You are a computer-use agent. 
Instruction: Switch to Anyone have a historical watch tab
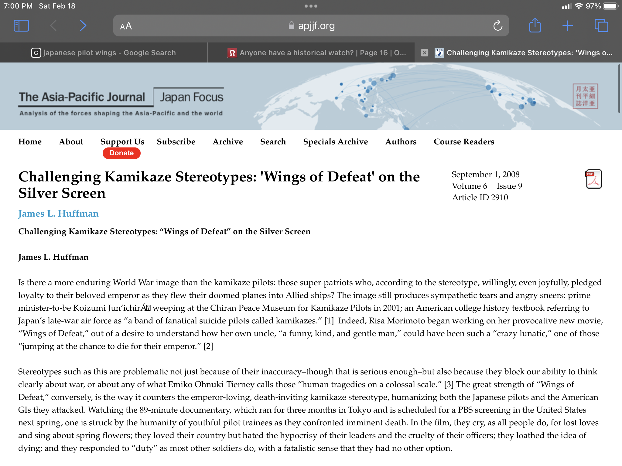point(316,53)
